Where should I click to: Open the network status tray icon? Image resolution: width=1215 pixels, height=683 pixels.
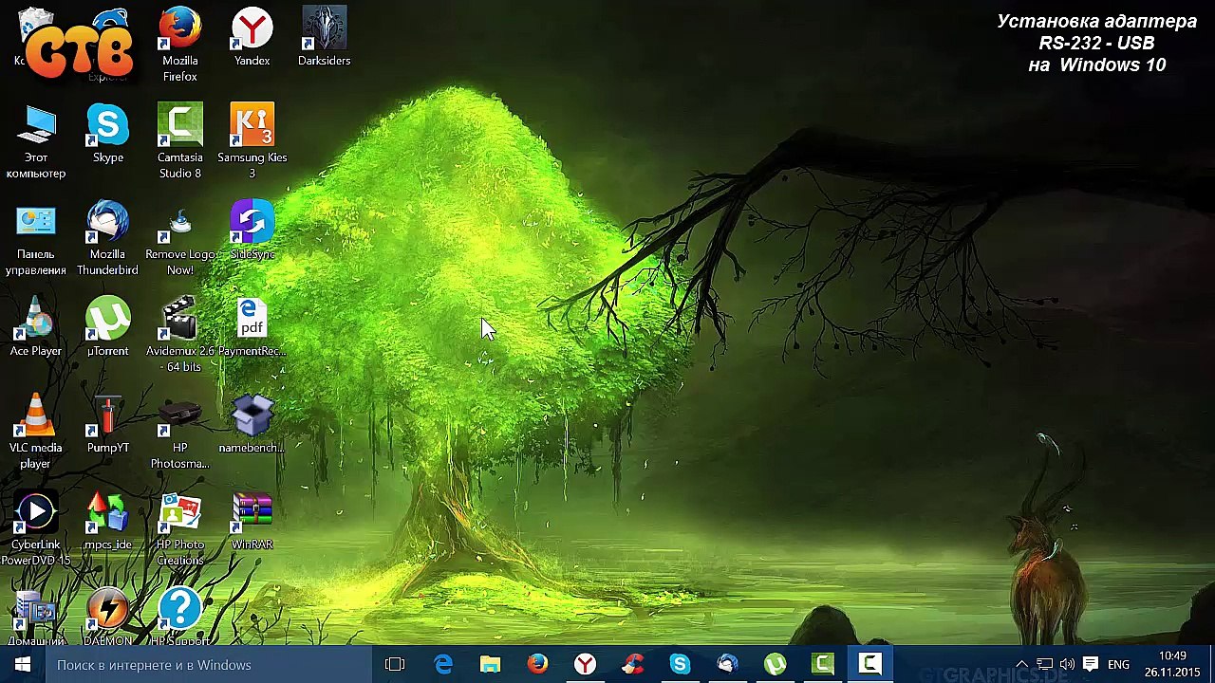point(1044,665)
